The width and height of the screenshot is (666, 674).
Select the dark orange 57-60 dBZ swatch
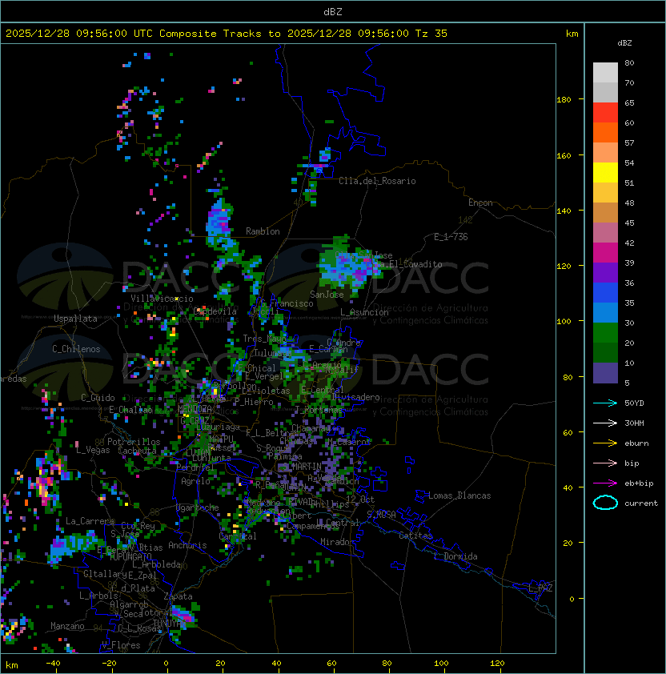point(605,132)
